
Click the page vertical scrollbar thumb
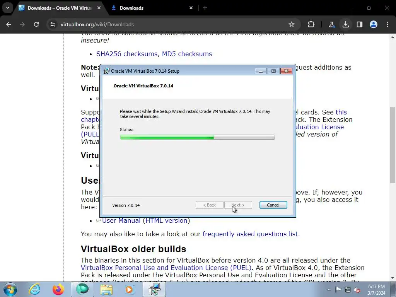click(x=393, y=145)
